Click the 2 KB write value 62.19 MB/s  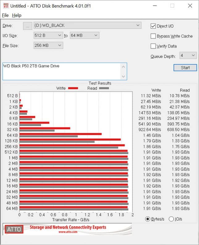coord(151,107)
